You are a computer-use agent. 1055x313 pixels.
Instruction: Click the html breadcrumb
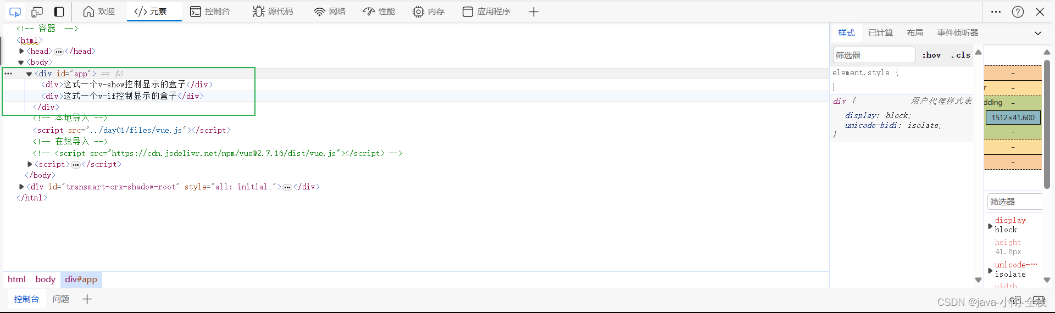[x=16, y=280]
